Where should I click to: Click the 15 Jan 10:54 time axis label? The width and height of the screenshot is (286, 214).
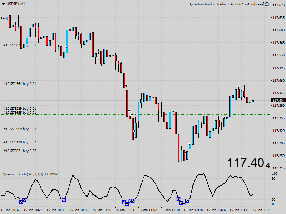(x=124, y=210)
